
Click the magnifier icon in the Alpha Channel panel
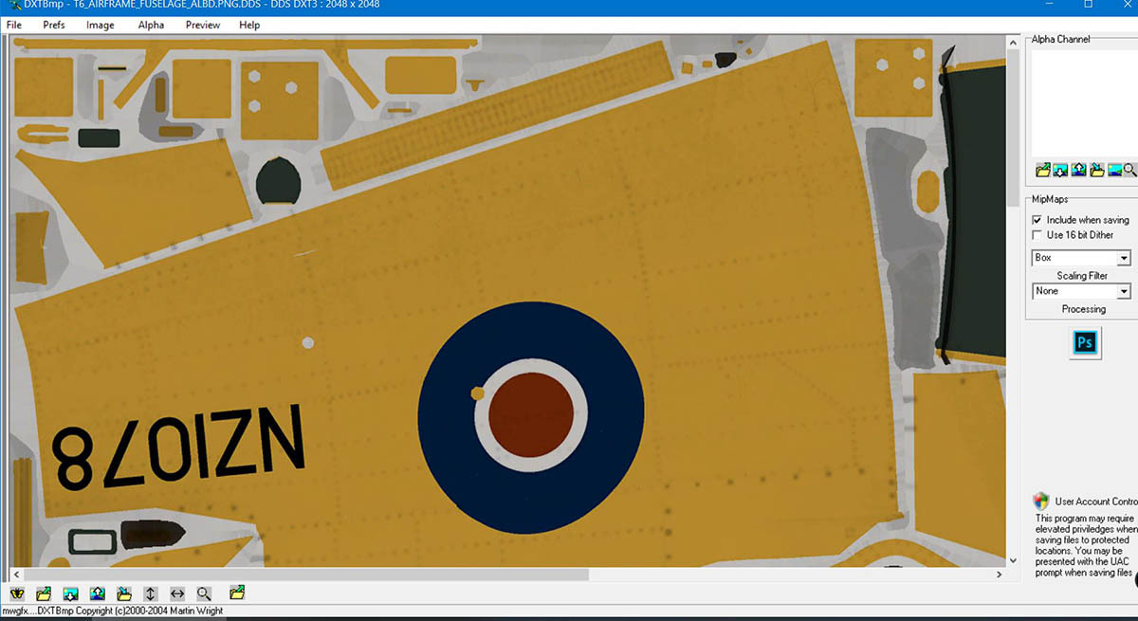[x=1130, y=170]
